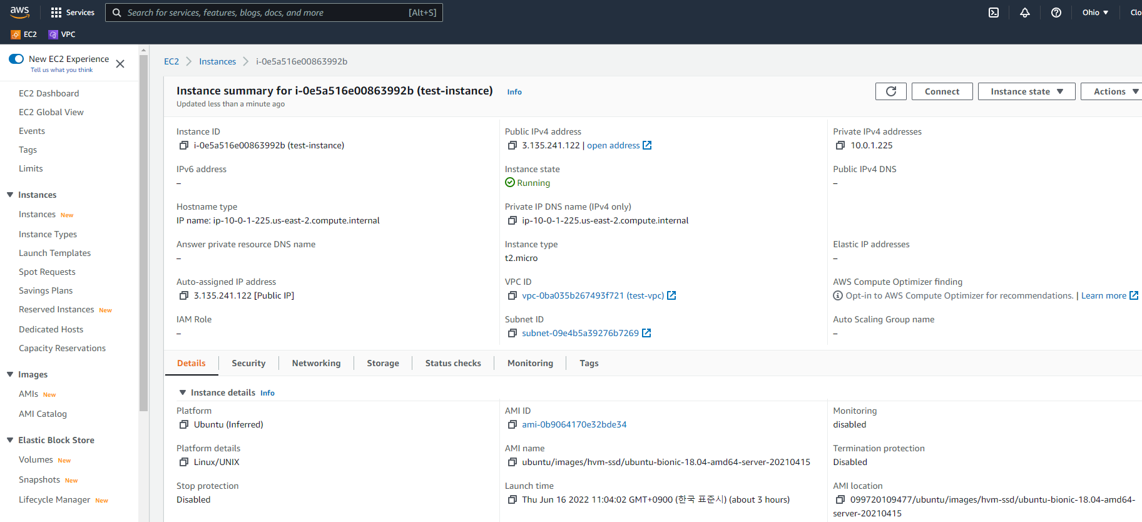Open the vpc-0ba035b267493f721 link
The image size is (1142, 522).
click(x=593, y=295)
